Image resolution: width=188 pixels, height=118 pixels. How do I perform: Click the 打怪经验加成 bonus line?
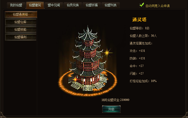[143, 81]
